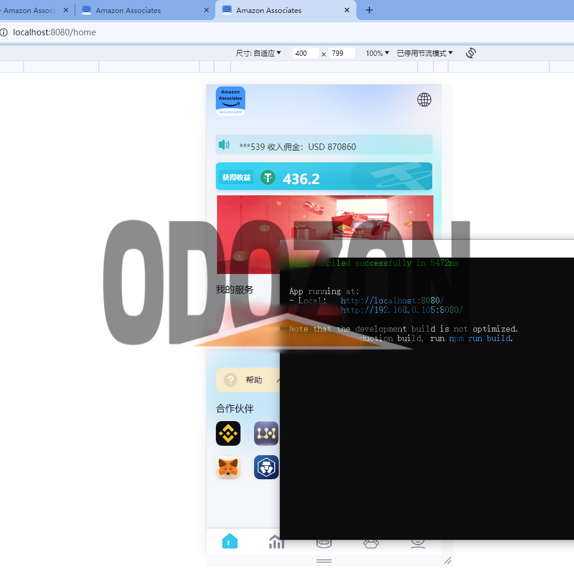The image size is (574, 571).
Task: Click the rotate device icon
Action: [x=470, y=53]
